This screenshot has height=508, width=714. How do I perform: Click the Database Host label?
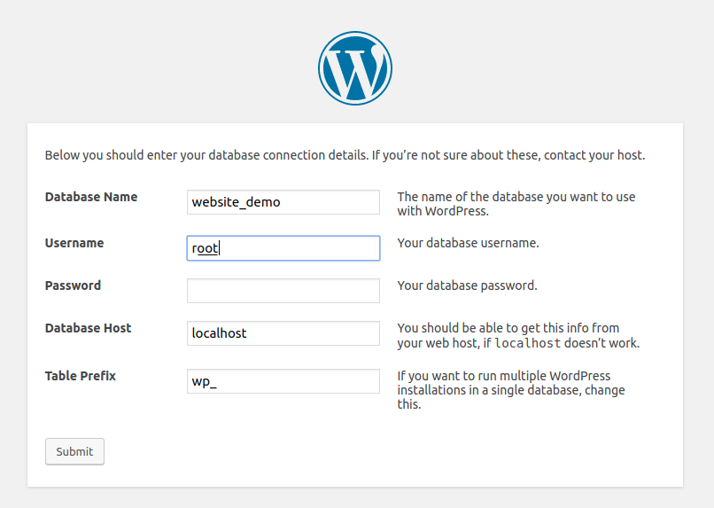(x=88, y=328)
